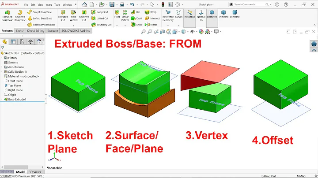
Task: Expand the History node
Action: pyautogui.click(x=2, y=58)
